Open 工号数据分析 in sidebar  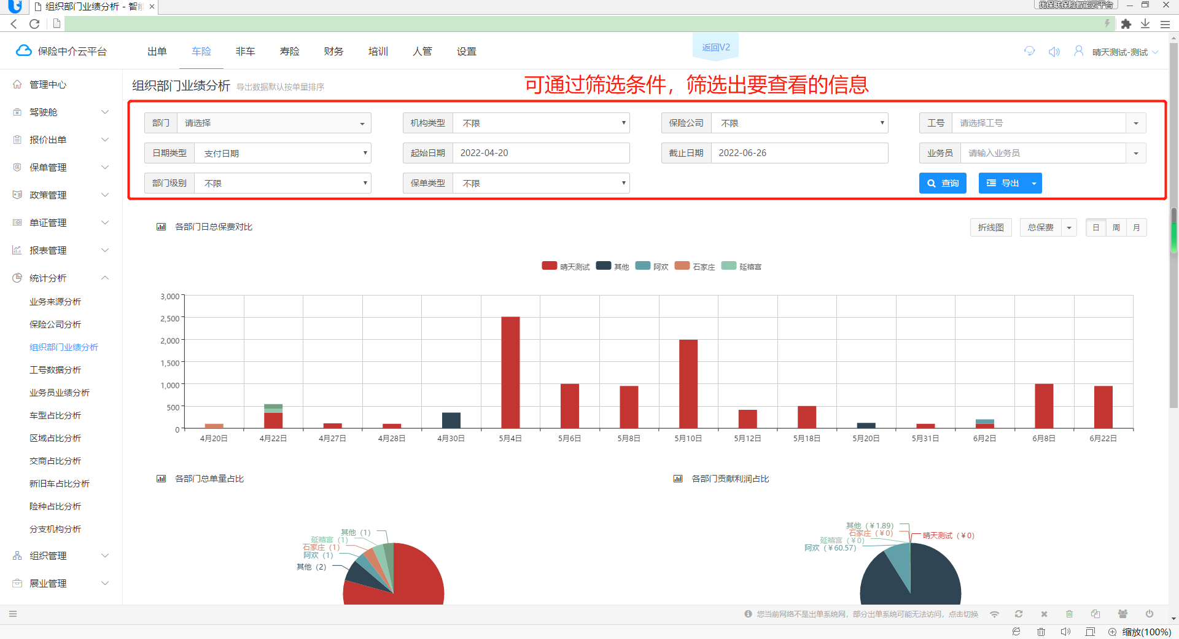coord(55,370)
